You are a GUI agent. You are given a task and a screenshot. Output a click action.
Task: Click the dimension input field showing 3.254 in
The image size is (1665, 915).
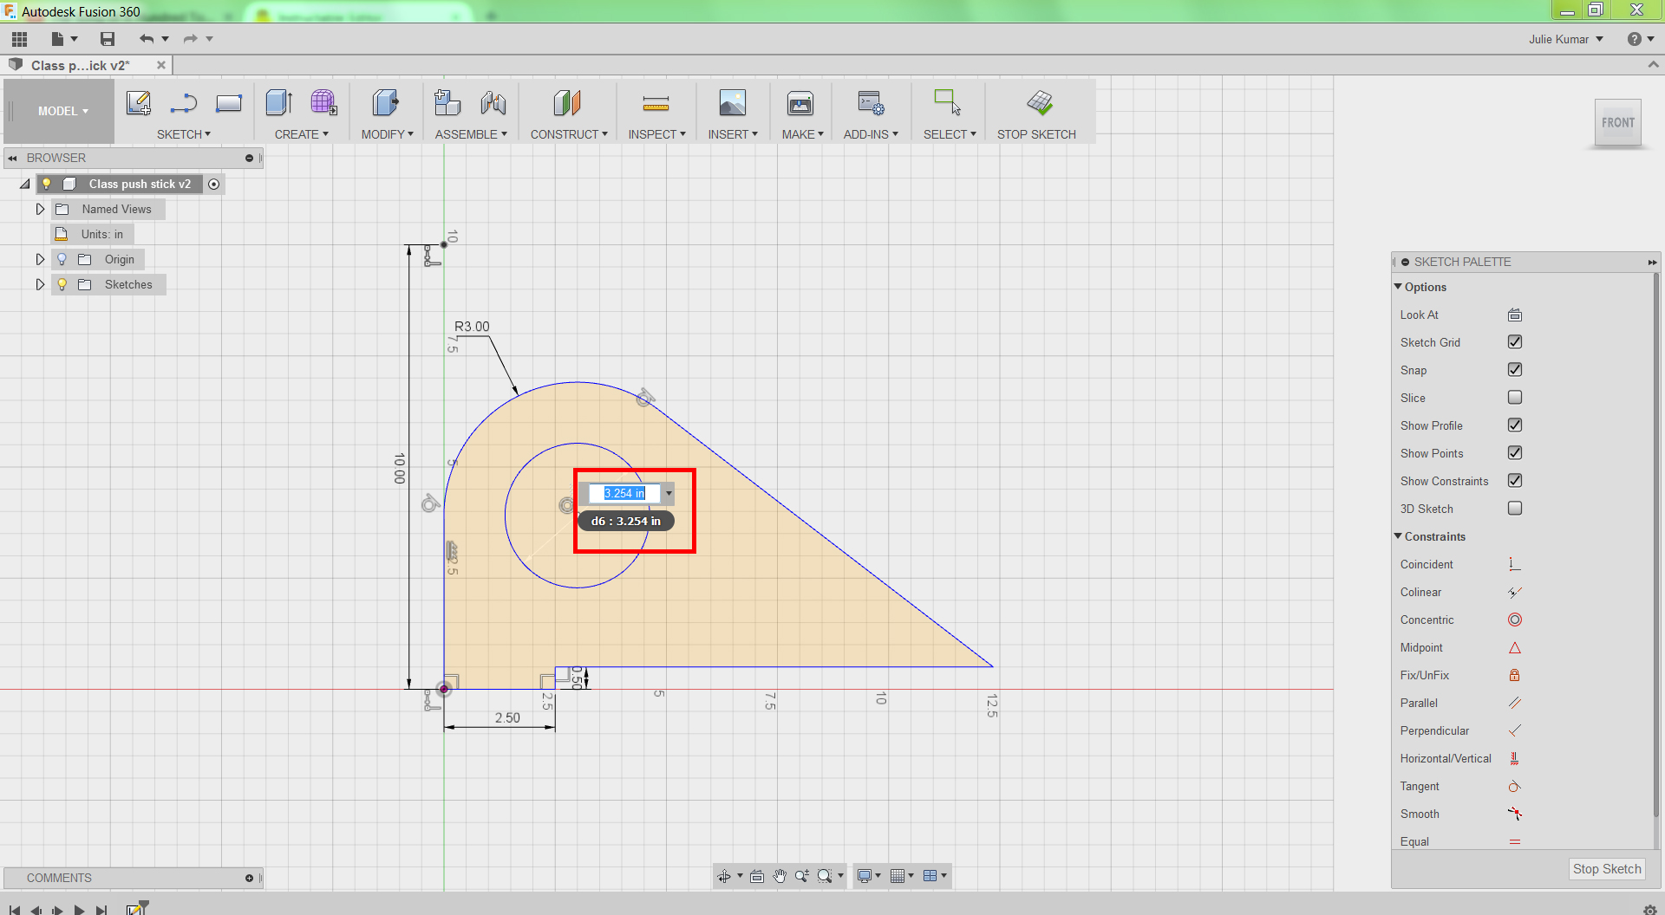(x=624, y=493)
